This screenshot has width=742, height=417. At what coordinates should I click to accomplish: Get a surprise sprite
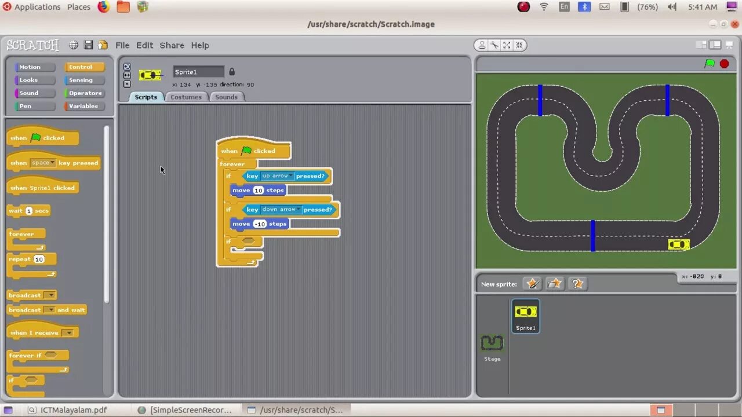[577, 284]
